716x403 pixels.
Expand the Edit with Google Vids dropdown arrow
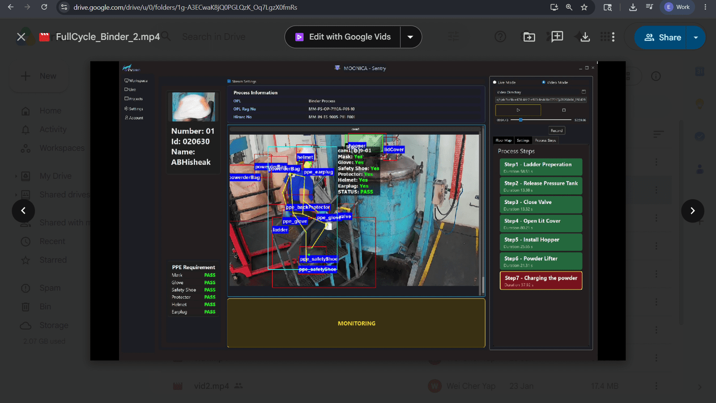[x=410, y=37]
